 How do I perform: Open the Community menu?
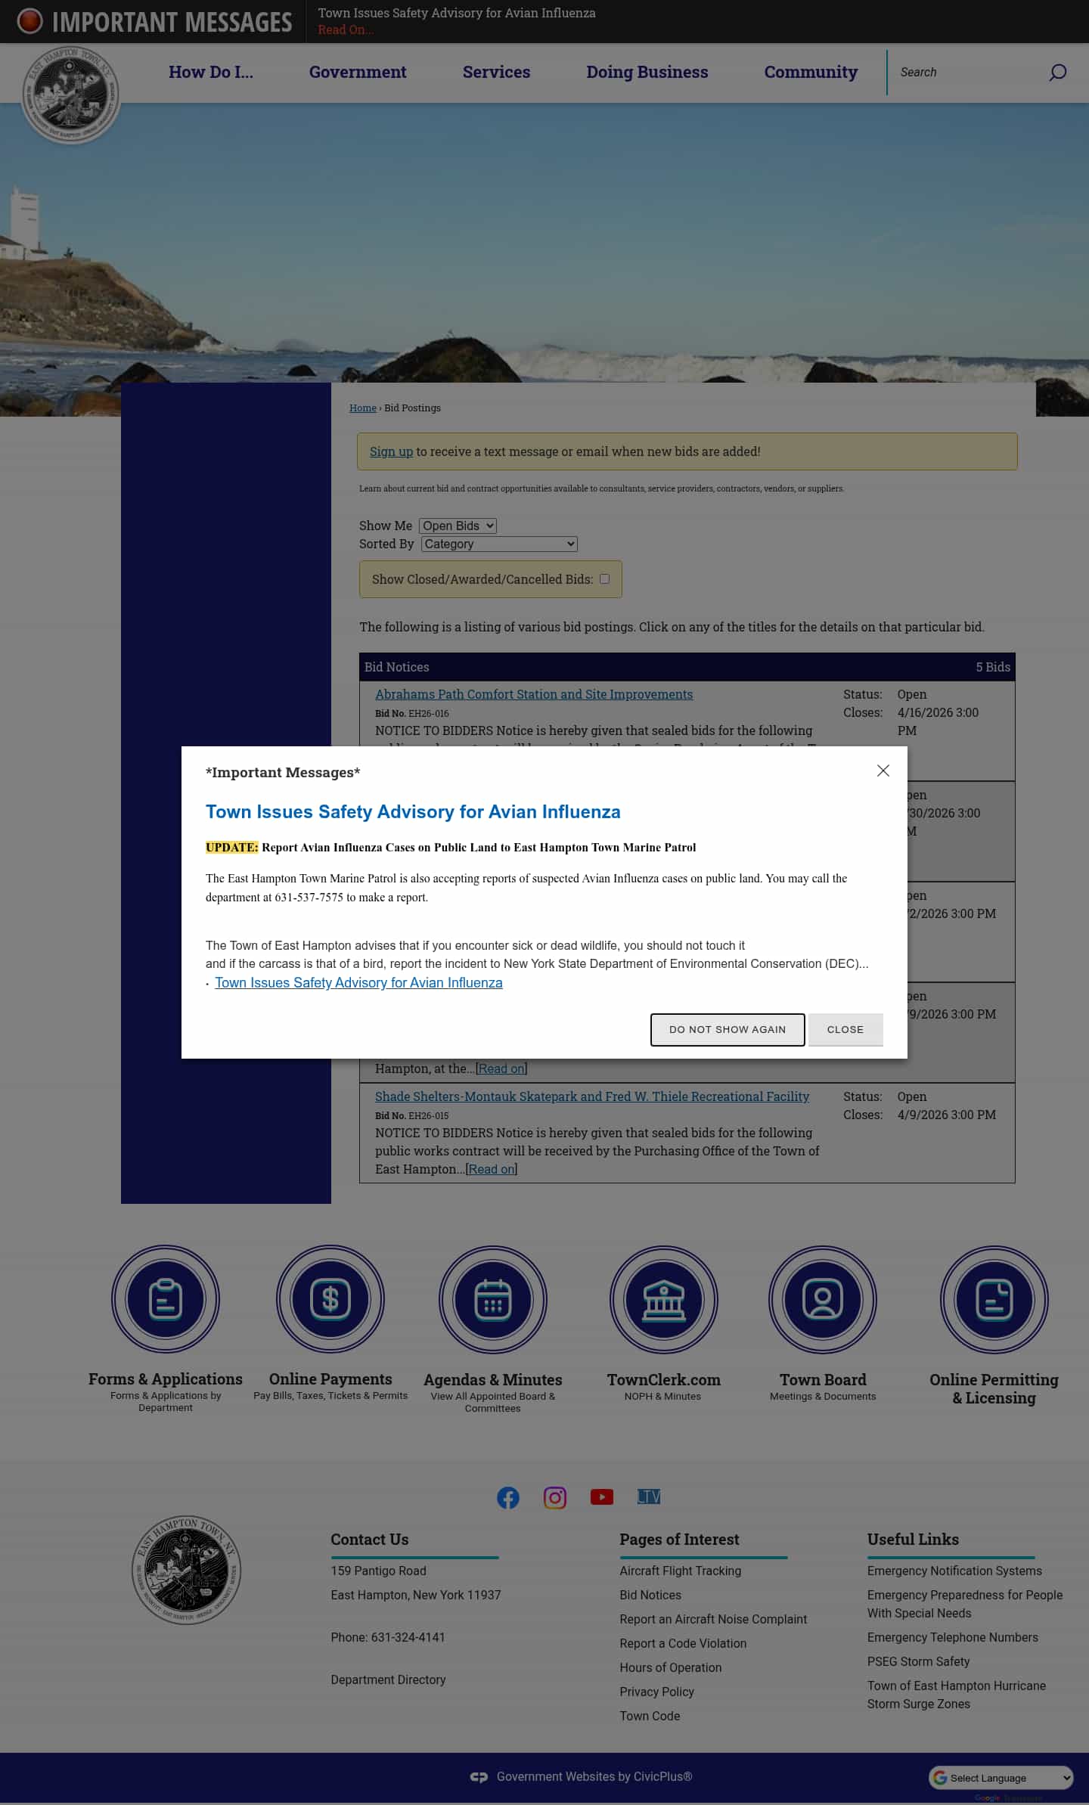click(x=811, y=72)
